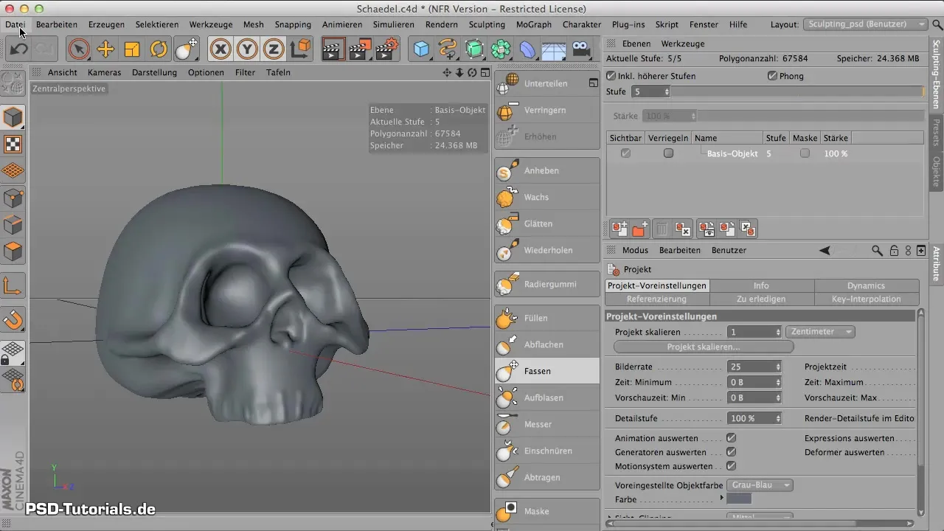Select the Abflachen flatten brush
Screen dimensions: 944x531
(x=546, y=345)
